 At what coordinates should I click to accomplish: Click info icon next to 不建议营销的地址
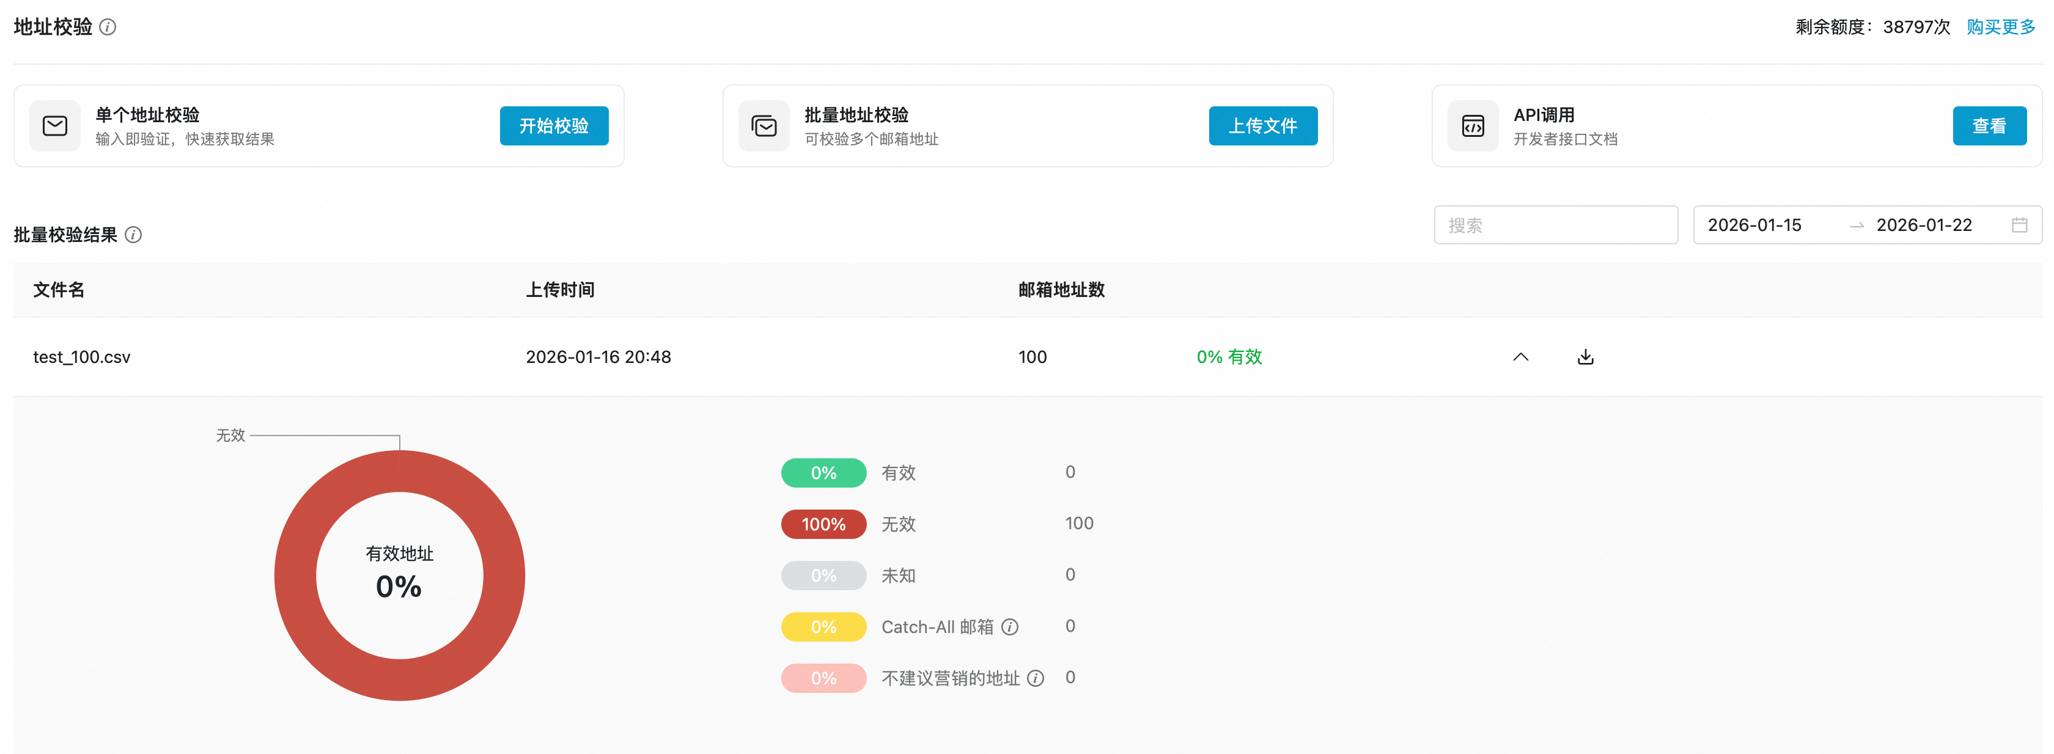[x=1035, y=678]
